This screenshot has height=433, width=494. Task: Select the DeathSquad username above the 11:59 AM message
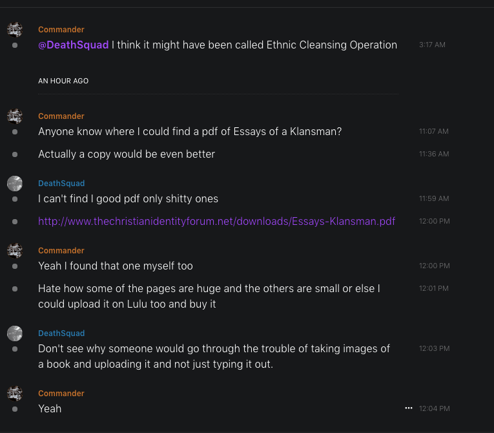click(61, 184)
